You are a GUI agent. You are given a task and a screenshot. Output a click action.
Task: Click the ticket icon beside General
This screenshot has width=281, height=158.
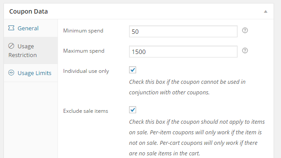[11, 28]
